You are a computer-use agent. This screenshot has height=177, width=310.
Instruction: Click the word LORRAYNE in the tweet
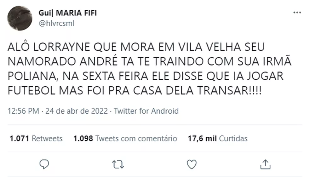[59, 48]
